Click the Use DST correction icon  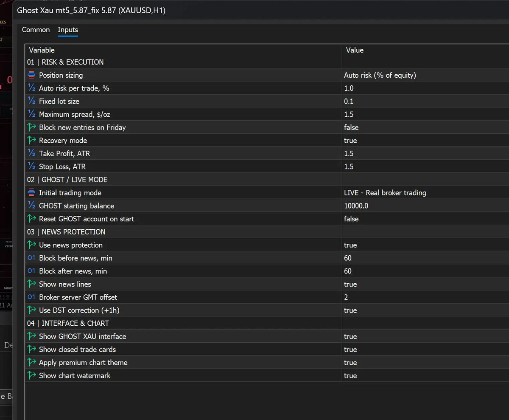[x=31, y=310]
